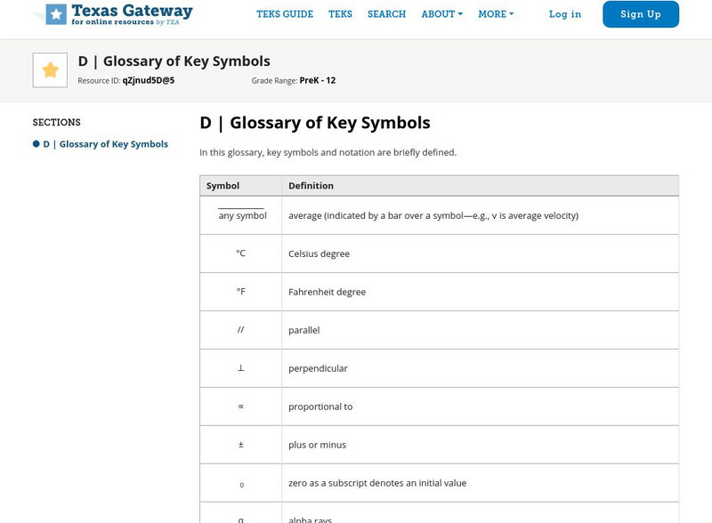Open the glossary link in Sections sidebar
Screen dimensions: 712x523
[105, 144]
